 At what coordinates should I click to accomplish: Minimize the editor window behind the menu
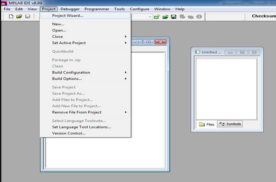(x=137, y=42)
